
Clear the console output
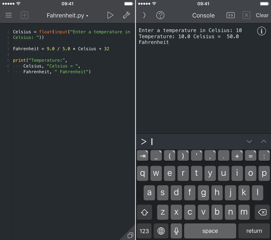pos(262,15)
